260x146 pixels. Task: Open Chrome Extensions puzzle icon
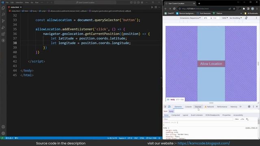[244, 9]
